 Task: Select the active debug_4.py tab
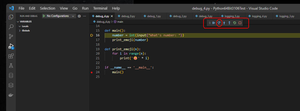pos(102,16)
